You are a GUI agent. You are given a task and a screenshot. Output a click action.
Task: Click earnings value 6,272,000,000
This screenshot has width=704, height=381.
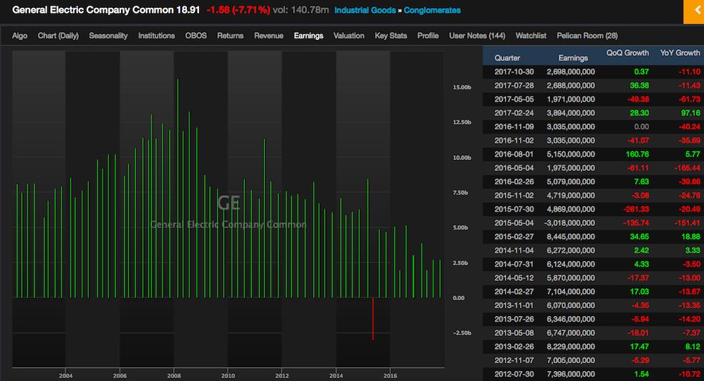coord(571,251)
